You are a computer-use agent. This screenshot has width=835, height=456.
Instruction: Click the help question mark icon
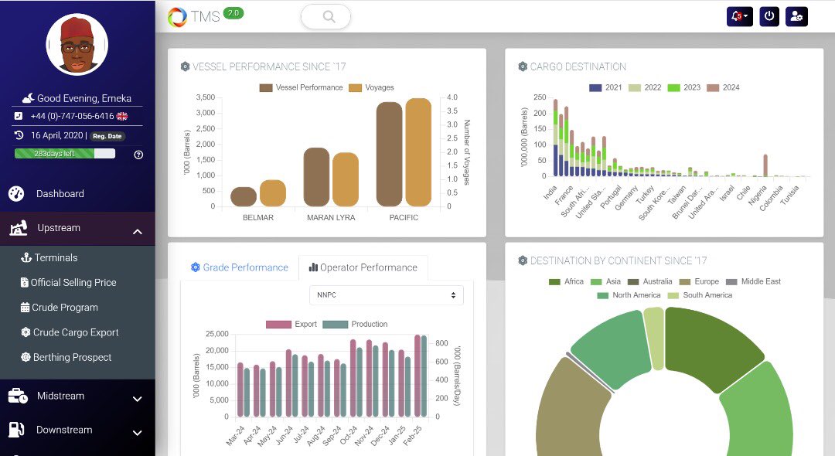pos(139,153)
